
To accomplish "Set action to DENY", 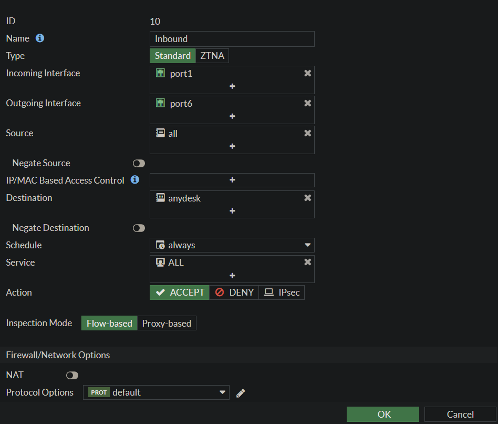I will pyautogui.click(x=234, y=292).
